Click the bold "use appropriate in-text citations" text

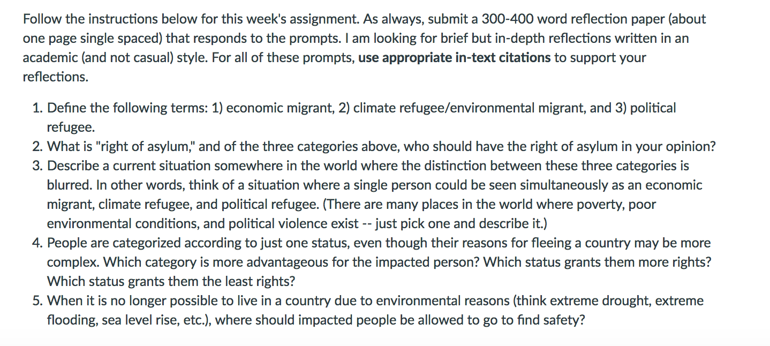coord(454,58)
